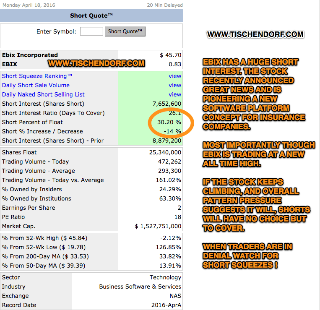This screenshot has width=320, height=310.
Task: Open the Daily Naked Short Selling List link
Action: click(x=43, y=94)
